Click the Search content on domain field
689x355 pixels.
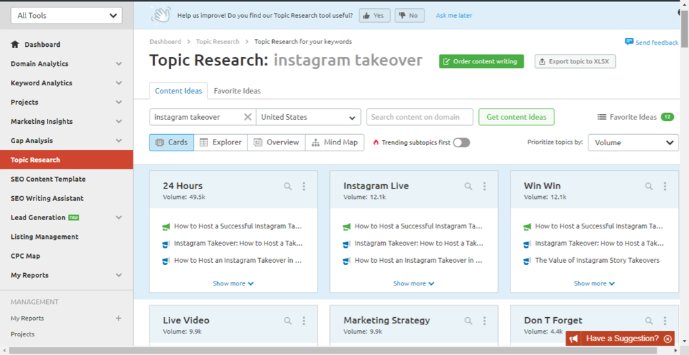pos(420,117)
